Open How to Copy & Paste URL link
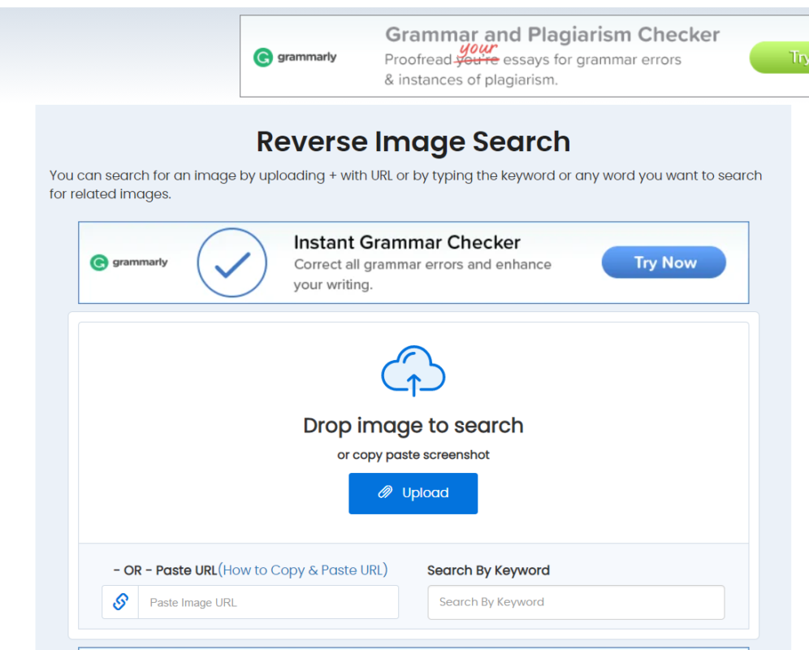809x650 pixels. coord(303,570)
